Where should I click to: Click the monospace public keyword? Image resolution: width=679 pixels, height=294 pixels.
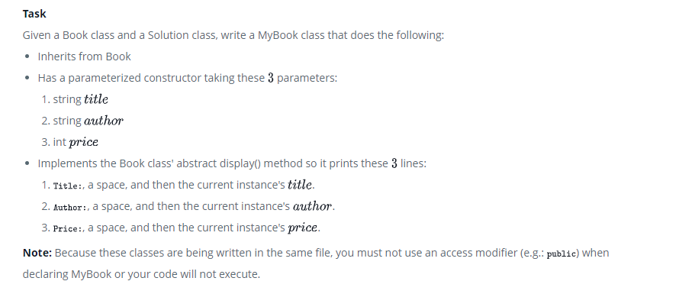click(x=562, y=254)
